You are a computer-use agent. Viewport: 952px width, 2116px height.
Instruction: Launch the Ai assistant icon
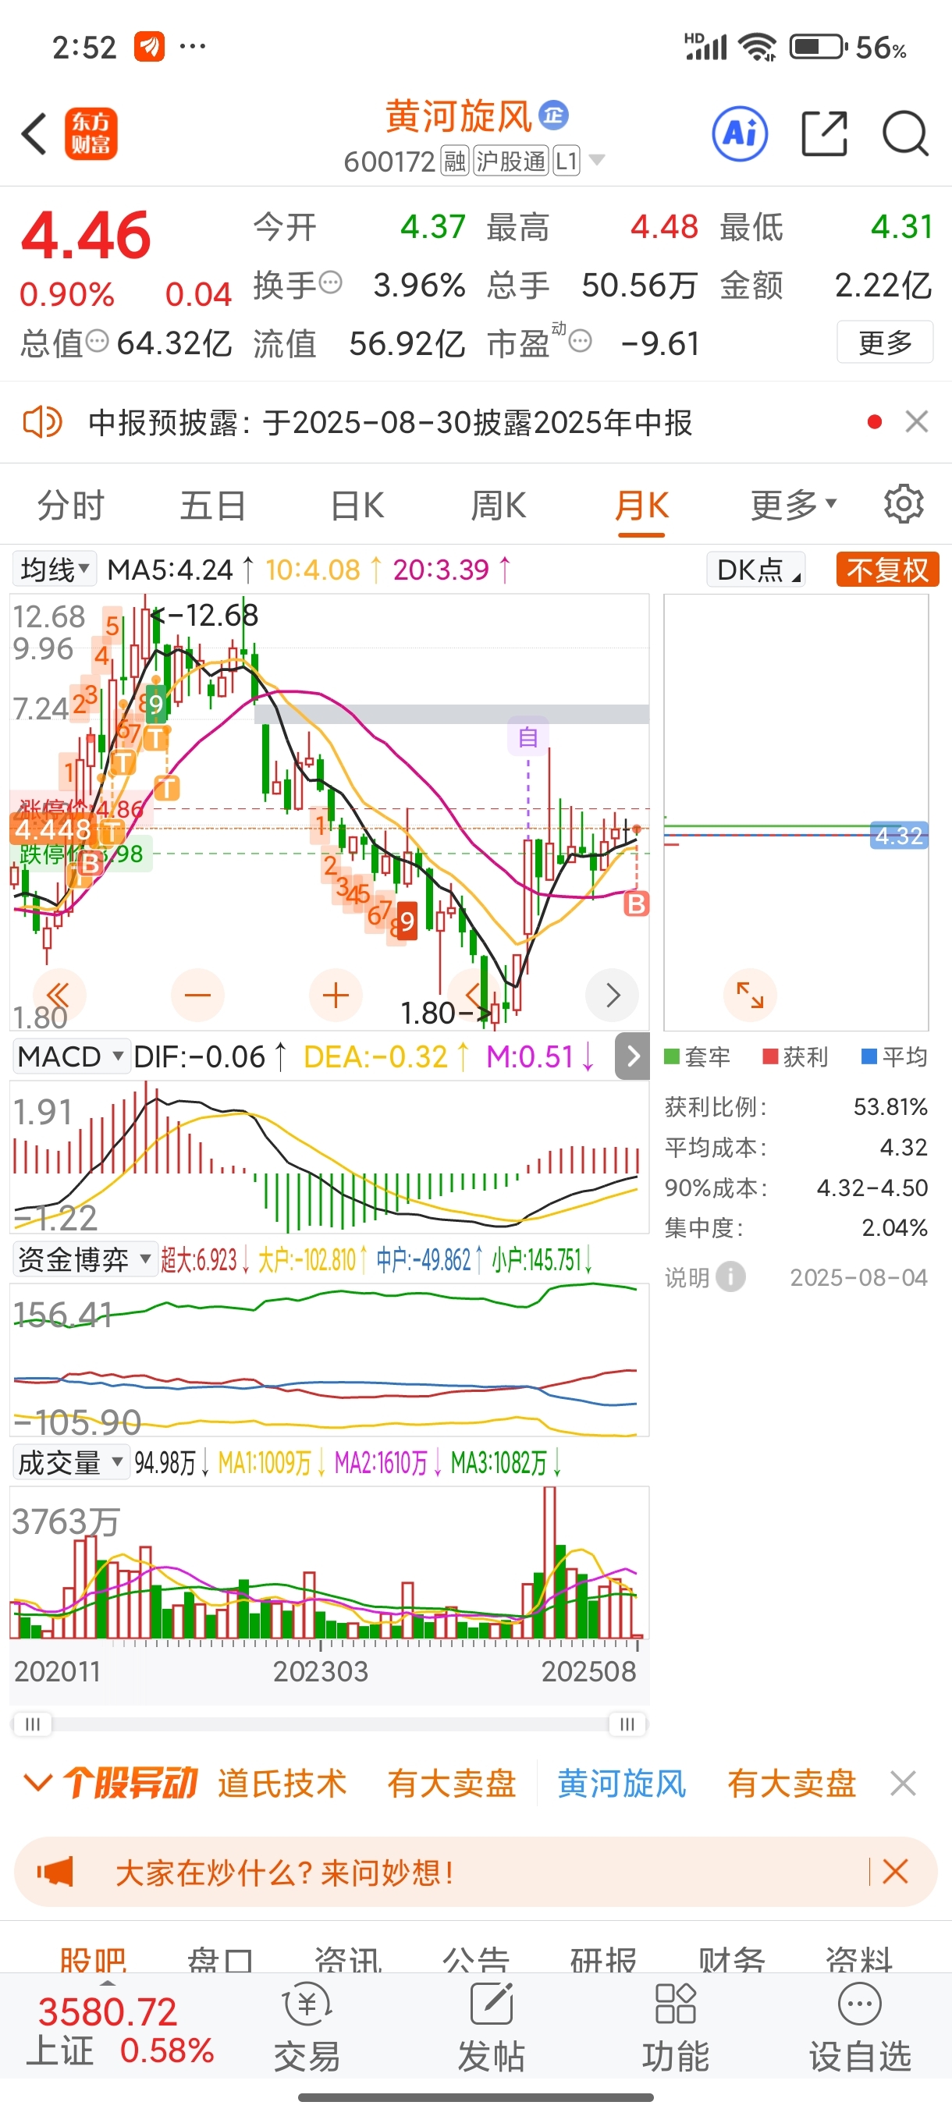pyautogui.click(x=740, y=133)
